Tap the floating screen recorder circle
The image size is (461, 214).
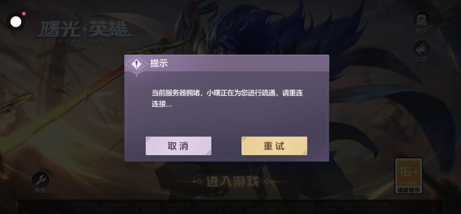point(16,22)
